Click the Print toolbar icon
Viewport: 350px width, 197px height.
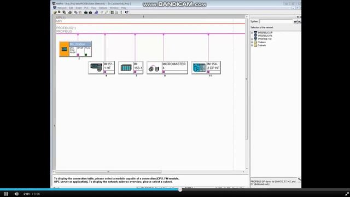(70, 12)
